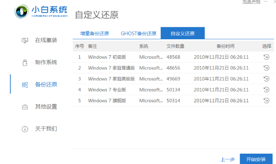Click the Microsoft... cell in row 3
276x164 pixels.
pyautogui.click(x=151, y=79)
